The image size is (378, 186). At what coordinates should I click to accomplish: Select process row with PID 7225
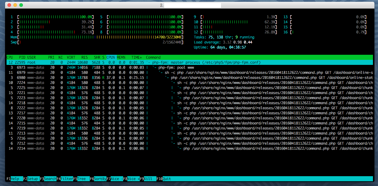(x=190, y=88)
